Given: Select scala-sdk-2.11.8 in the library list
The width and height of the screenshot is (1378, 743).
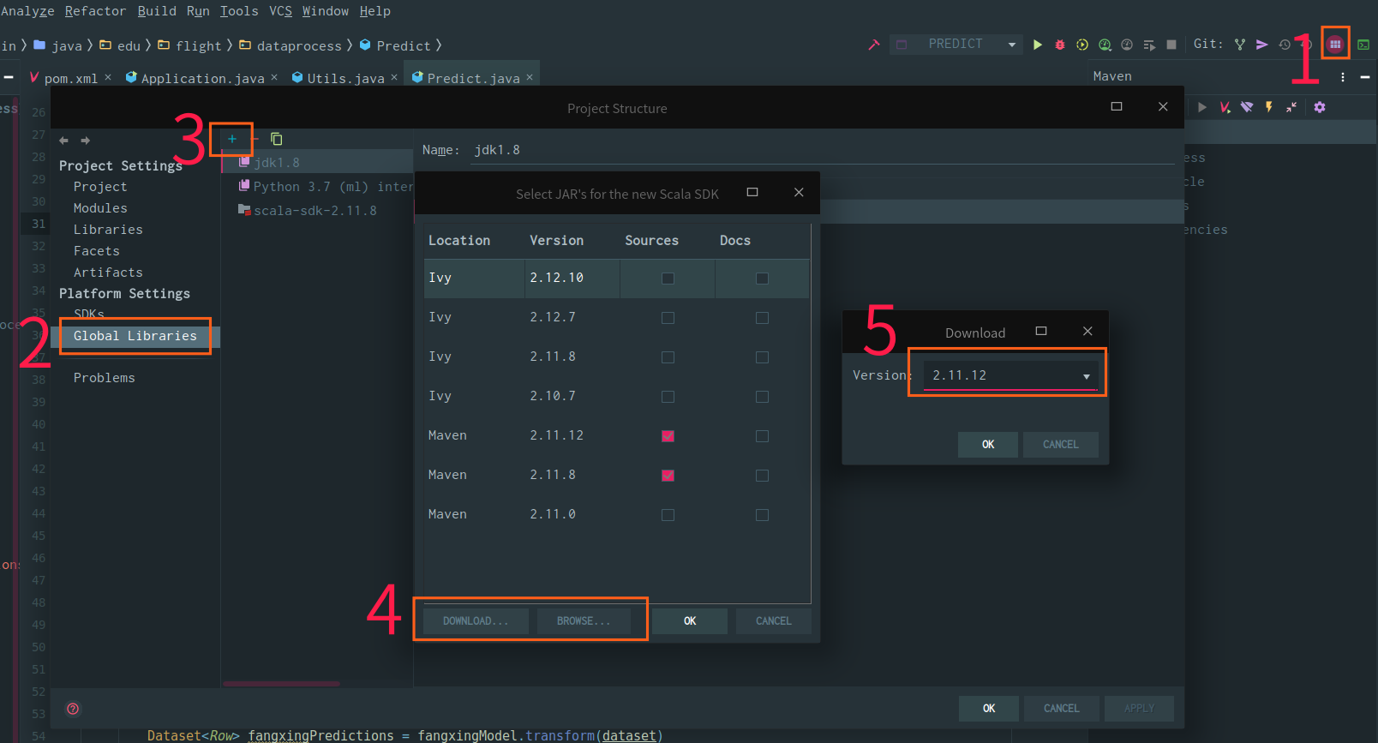Looking at the screenshot, I should point(315,211).
